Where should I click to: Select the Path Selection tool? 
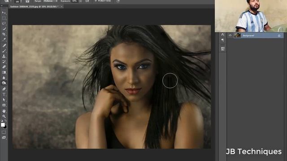tap(4, 100)
